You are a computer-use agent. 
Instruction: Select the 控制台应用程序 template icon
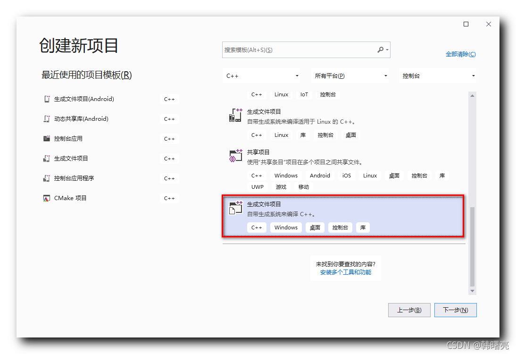(46, 178)
